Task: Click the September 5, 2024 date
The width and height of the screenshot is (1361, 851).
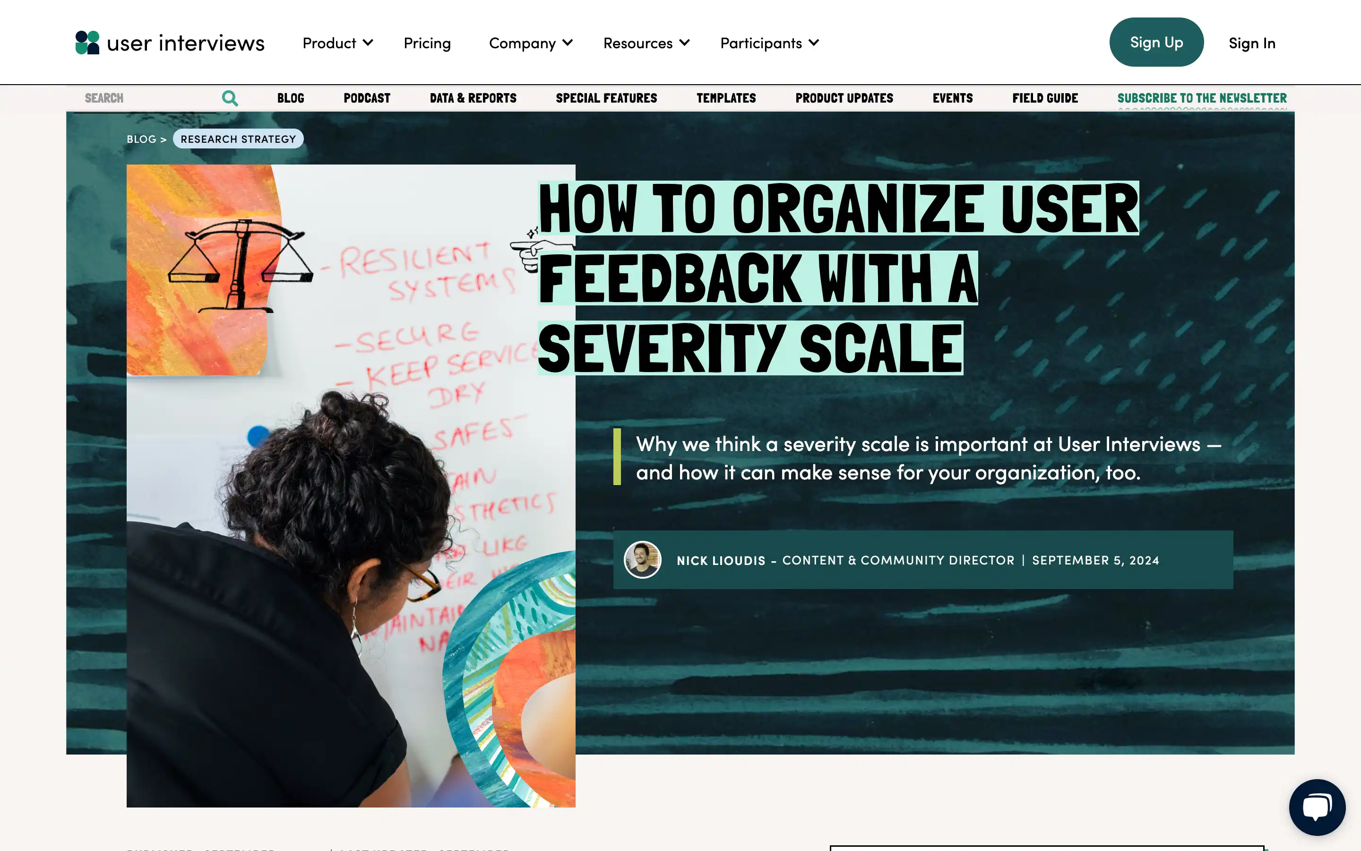Action: pyautogui.click(x=1095, y=560)
